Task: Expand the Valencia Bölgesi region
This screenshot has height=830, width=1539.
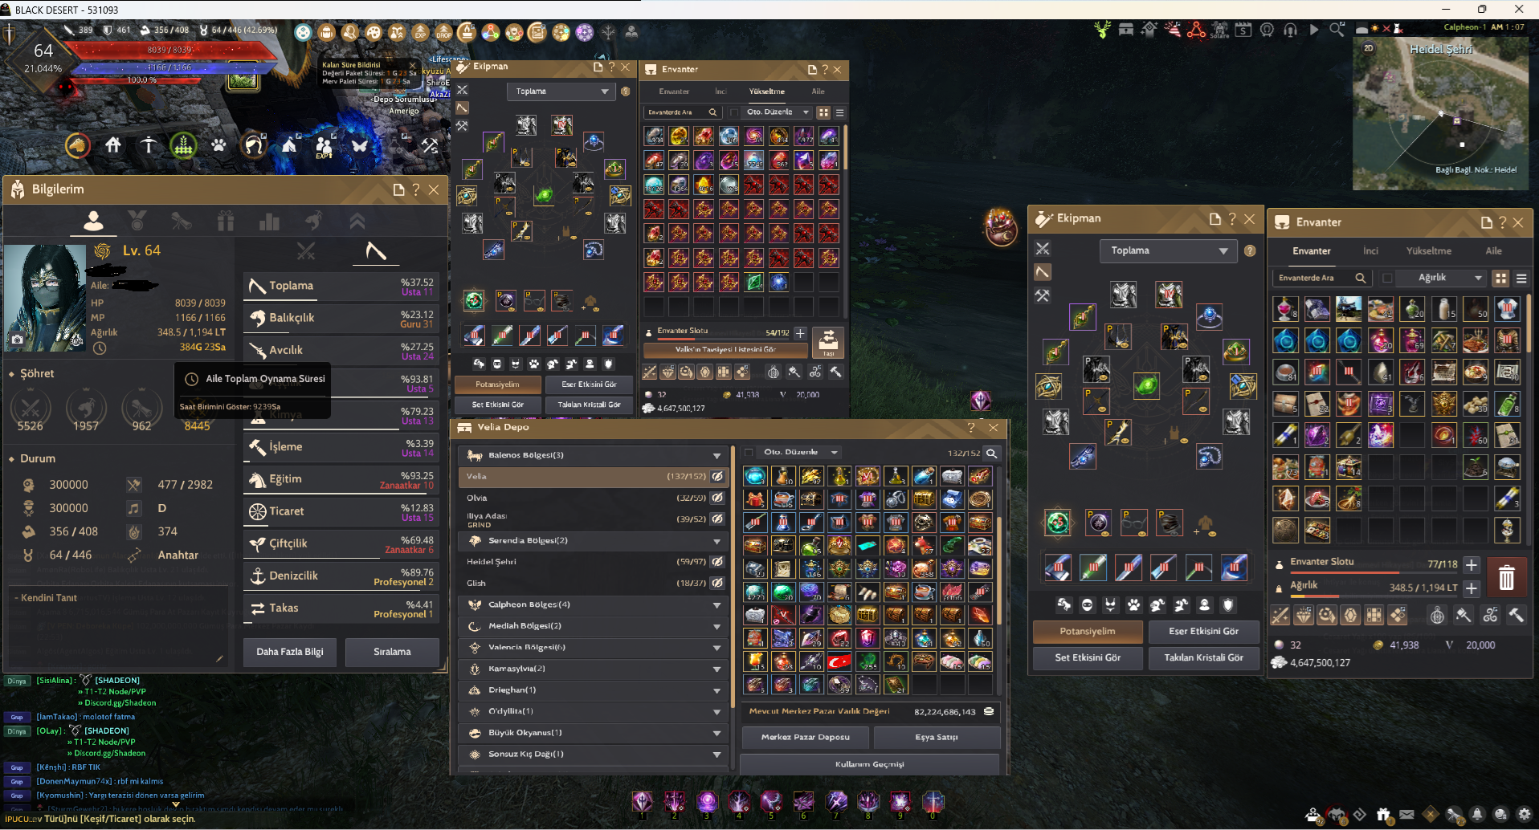Action: click(x=594, y=648)
